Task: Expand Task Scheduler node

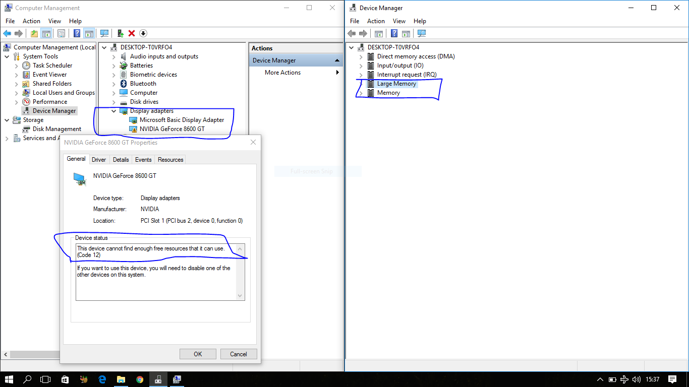Action: point(17,66)
